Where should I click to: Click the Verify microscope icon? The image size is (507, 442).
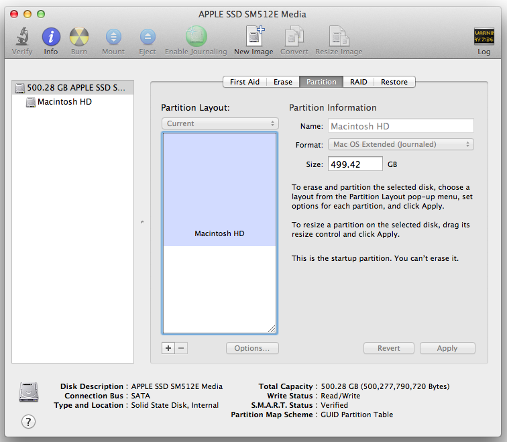[x=22, y=37]
